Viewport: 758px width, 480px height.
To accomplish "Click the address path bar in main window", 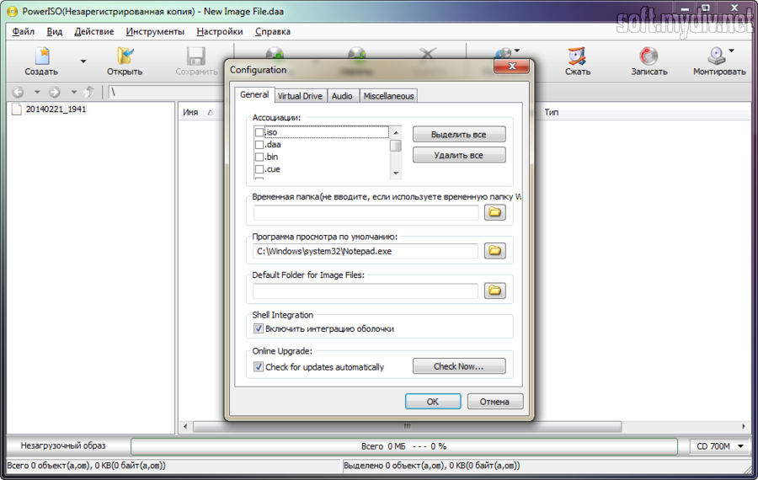I will pos(167,92).
